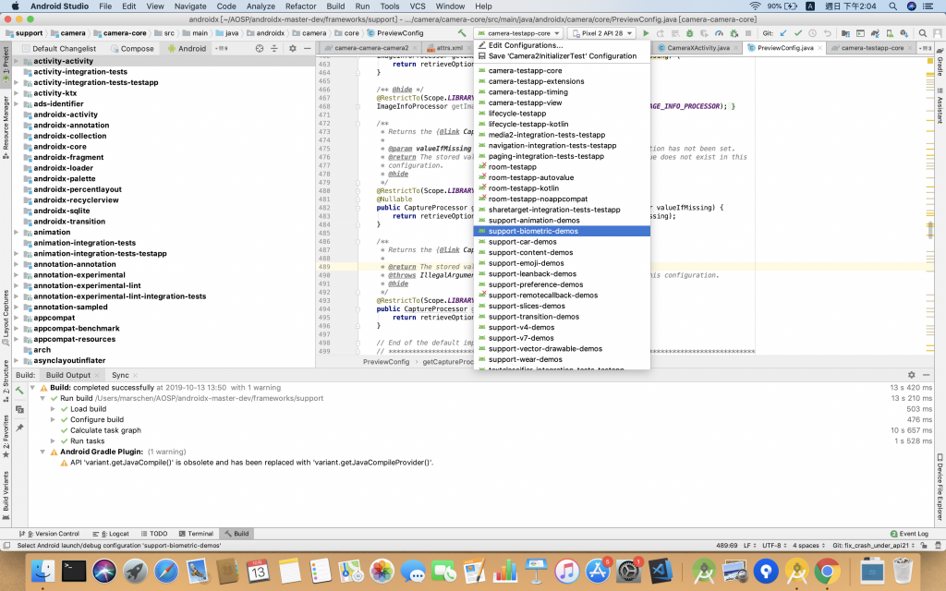Click Git Update Project blue arrow
The width and height of the screenshot is (946, 591).
[x=783, y=33]
